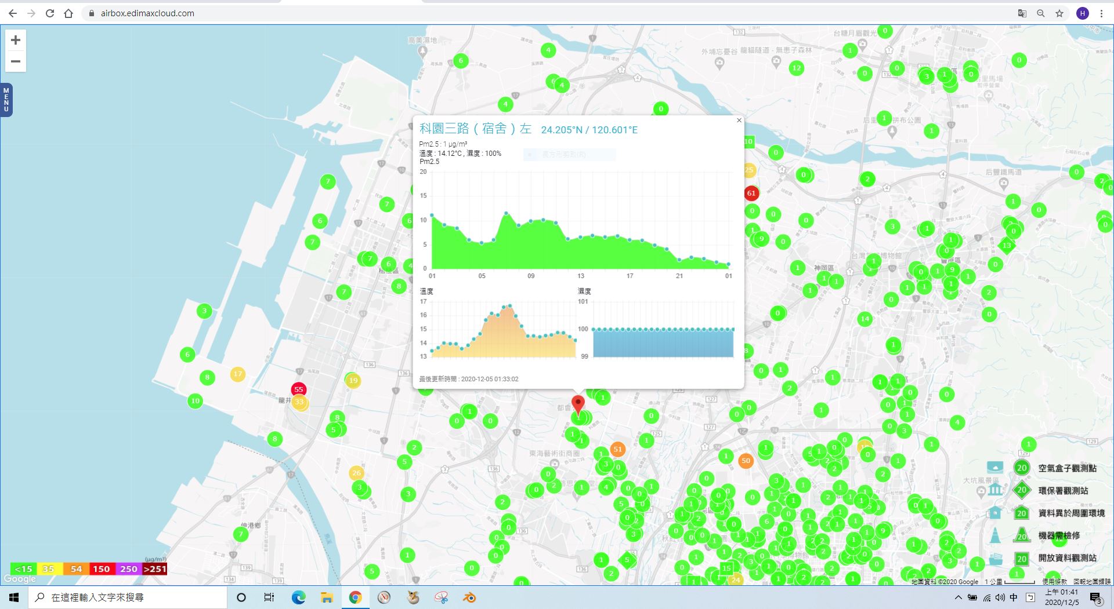Close the station info popup
Screen dimensions: 1114x609
point(739,121)
